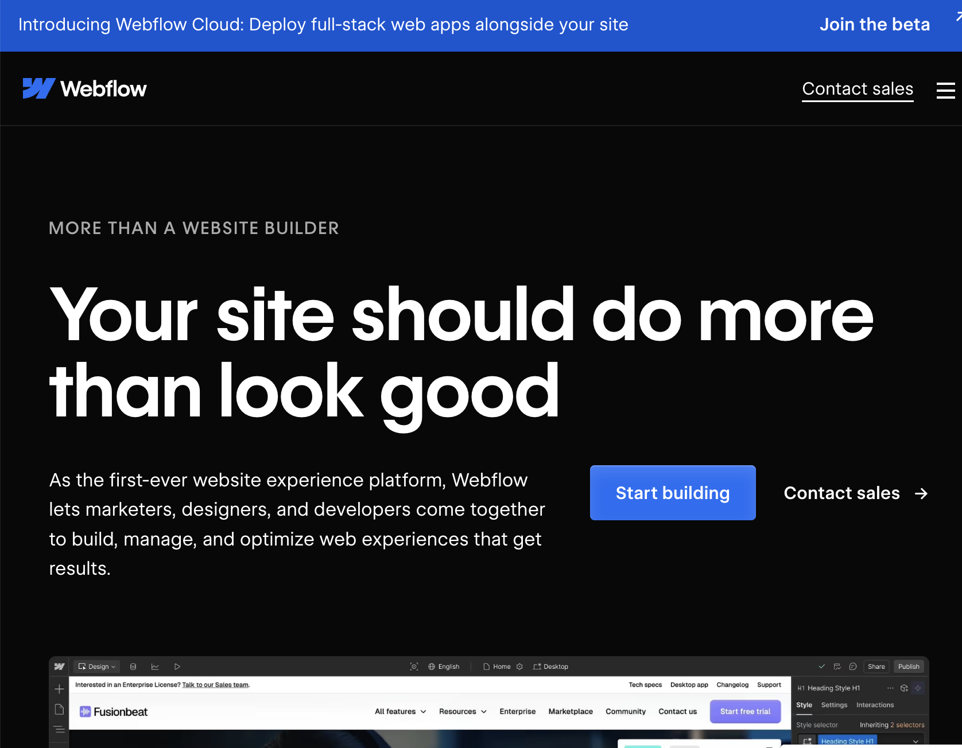Click the preview play icon in Designer
962x748 pixels.
[x=177, y=667]
